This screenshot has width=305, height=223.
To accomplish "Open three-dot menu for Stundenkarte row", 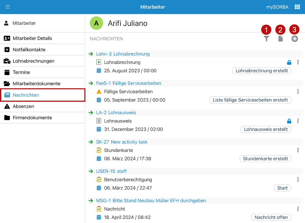I will pyautogui.click(x=298, y=150).
